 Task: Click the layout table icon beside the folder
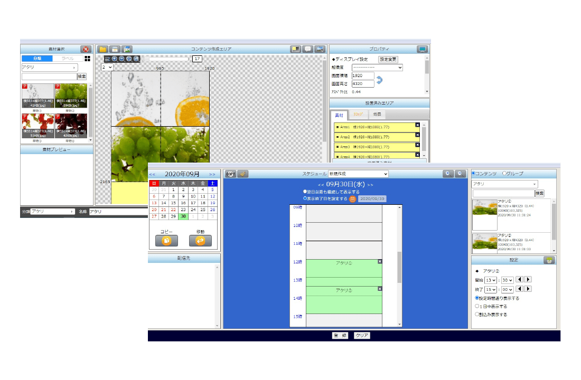point(115,49)
